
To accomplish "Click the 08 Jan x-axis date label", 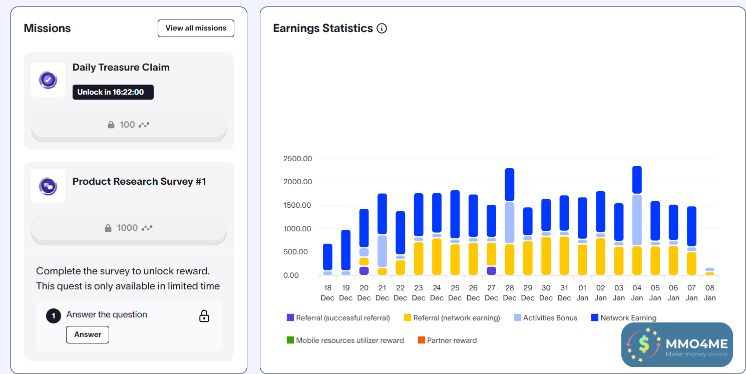I will point(710,293).
